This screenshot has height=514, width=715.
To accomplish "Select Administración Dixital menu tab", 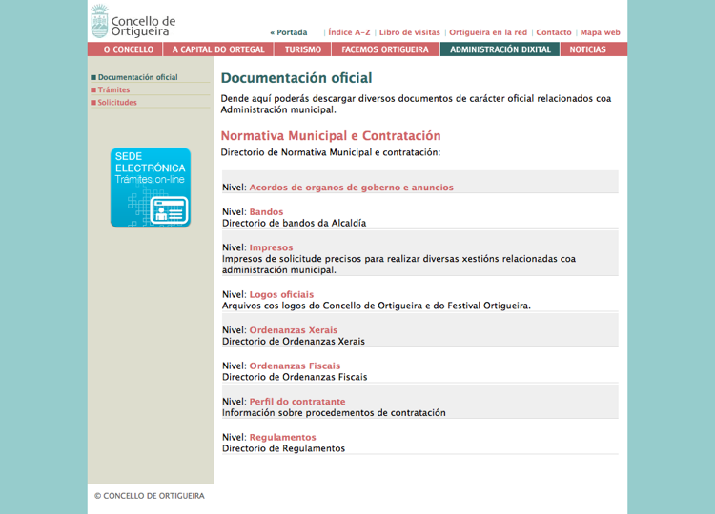I will click(500, 49).
